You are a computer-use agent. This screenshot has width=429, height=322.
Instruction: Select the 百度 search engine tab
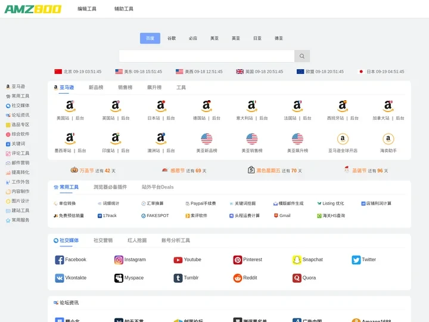[150, 38]
